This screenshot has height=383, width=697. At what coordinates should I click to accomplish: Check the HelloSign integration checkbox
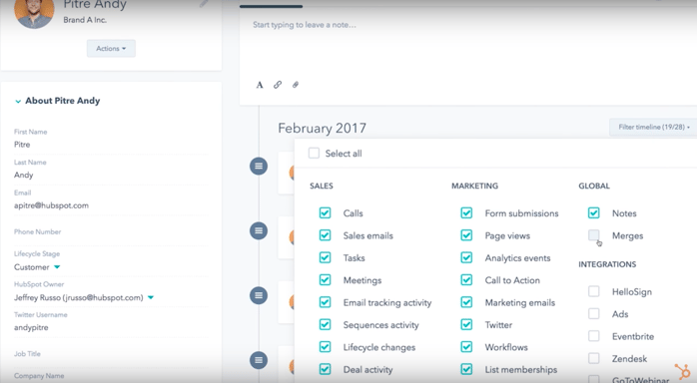(x=593, y=291)
